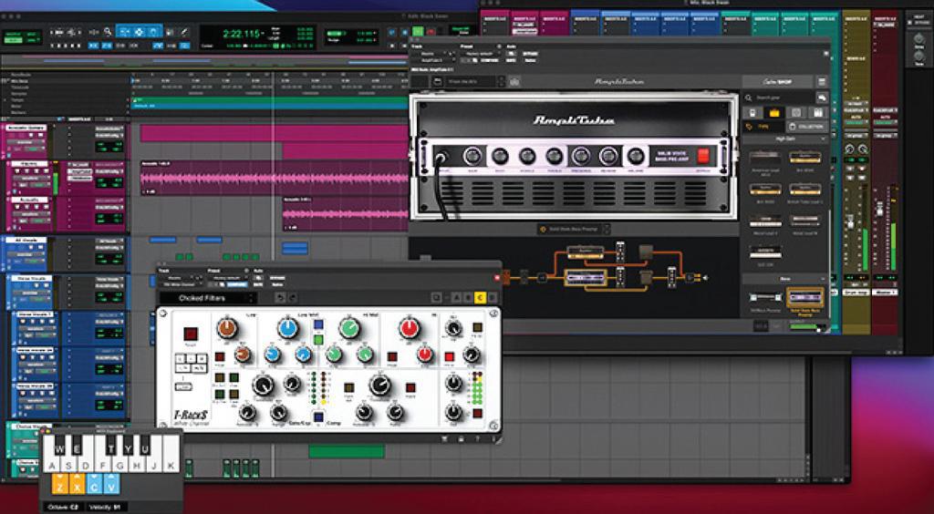Click the Collection button in AmpliTube browser
Image resolution: width=934 pixels, height=514 pixels.
click(807, 126)
